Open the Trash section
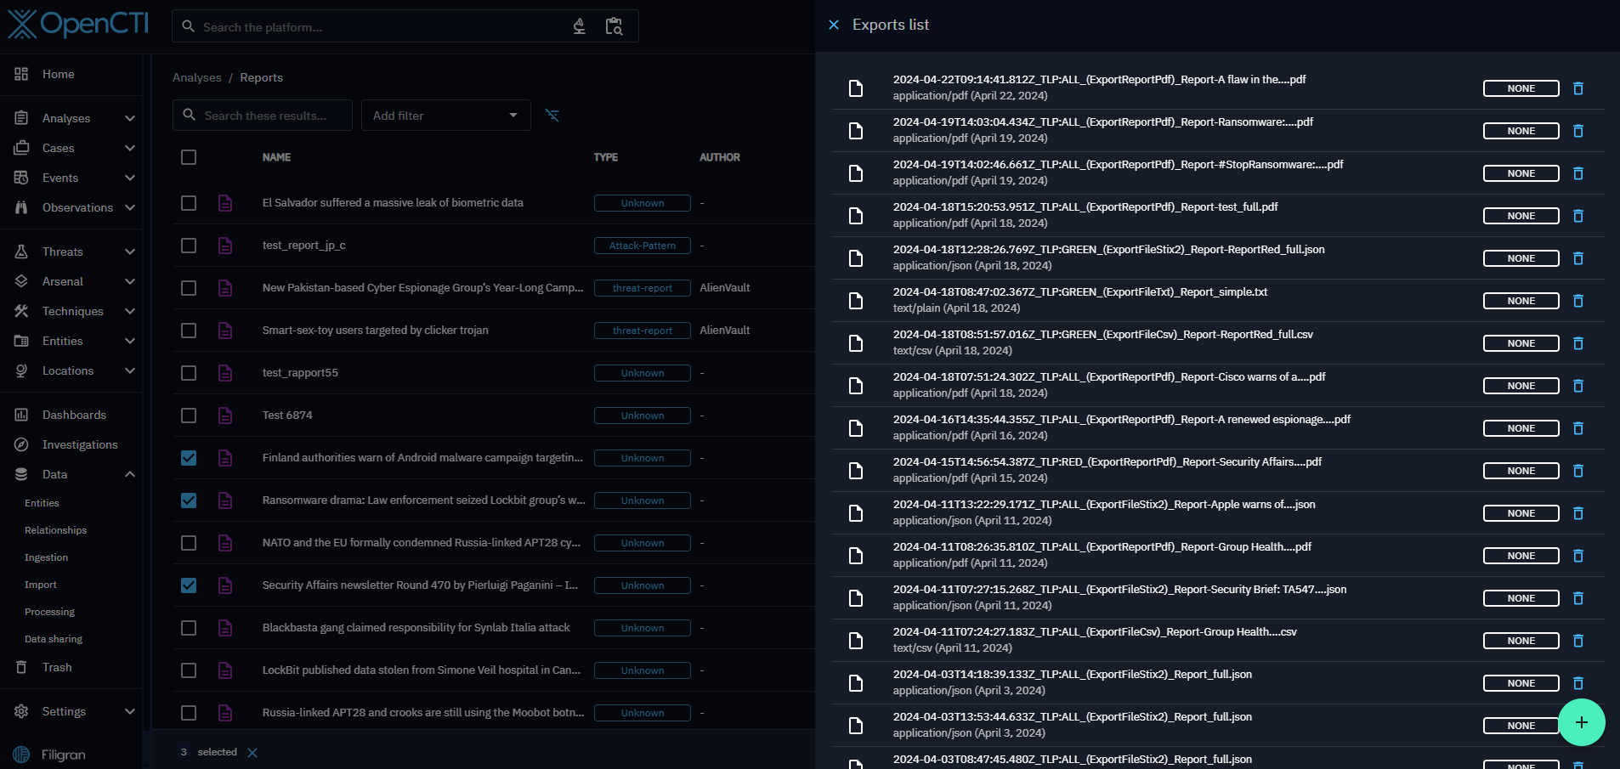Screen dimensions: 1620x769 [57, 667]
